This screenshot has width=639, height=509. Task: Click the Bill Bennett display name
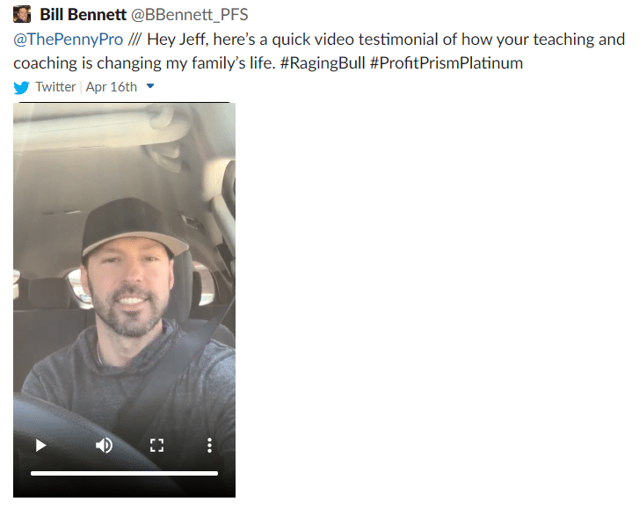tap(84, 15)
